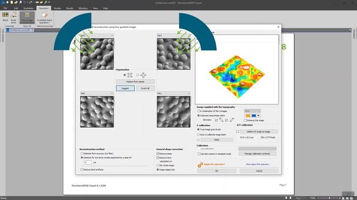Click the fourth Direction icon

pyautogui.click(x=232, y=120)
